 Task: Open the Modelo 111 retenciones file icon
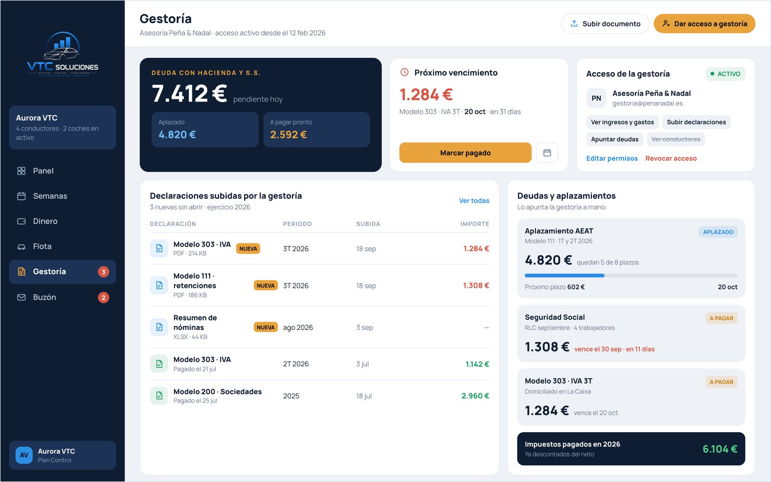tap(159, 285)
